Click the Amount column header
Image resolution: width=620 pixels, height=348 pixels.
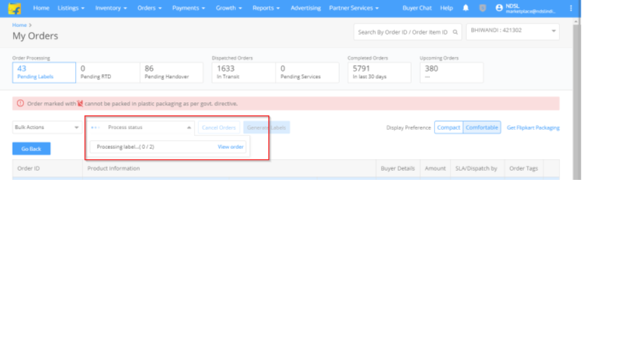tap(435, 168)
